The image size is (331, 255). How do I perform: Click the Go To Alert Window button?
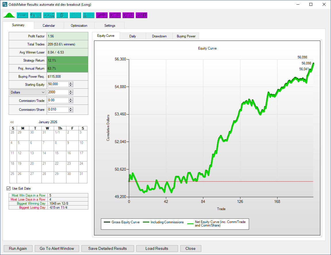(x=57, y=248)
